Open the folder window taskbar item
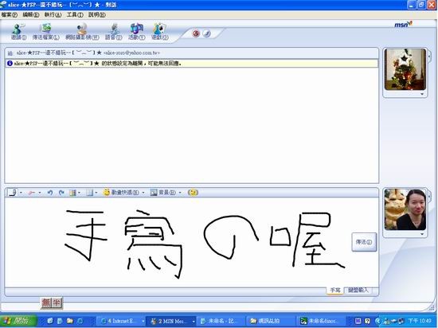Viewport: 438px width, 328px height. pos(270,322)
